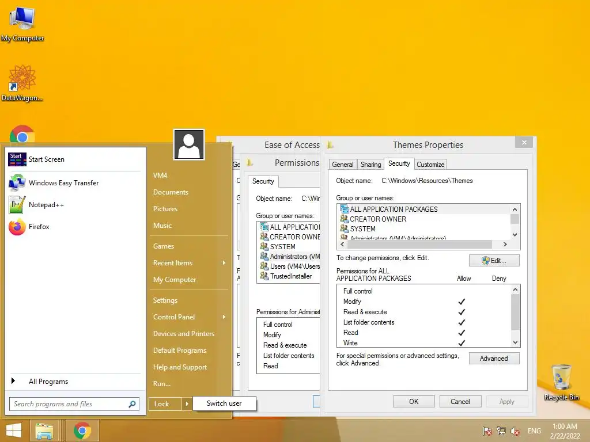Screen dimensions: 590x442
Task: Open Default Programs
Action: [x=180, y=350]
